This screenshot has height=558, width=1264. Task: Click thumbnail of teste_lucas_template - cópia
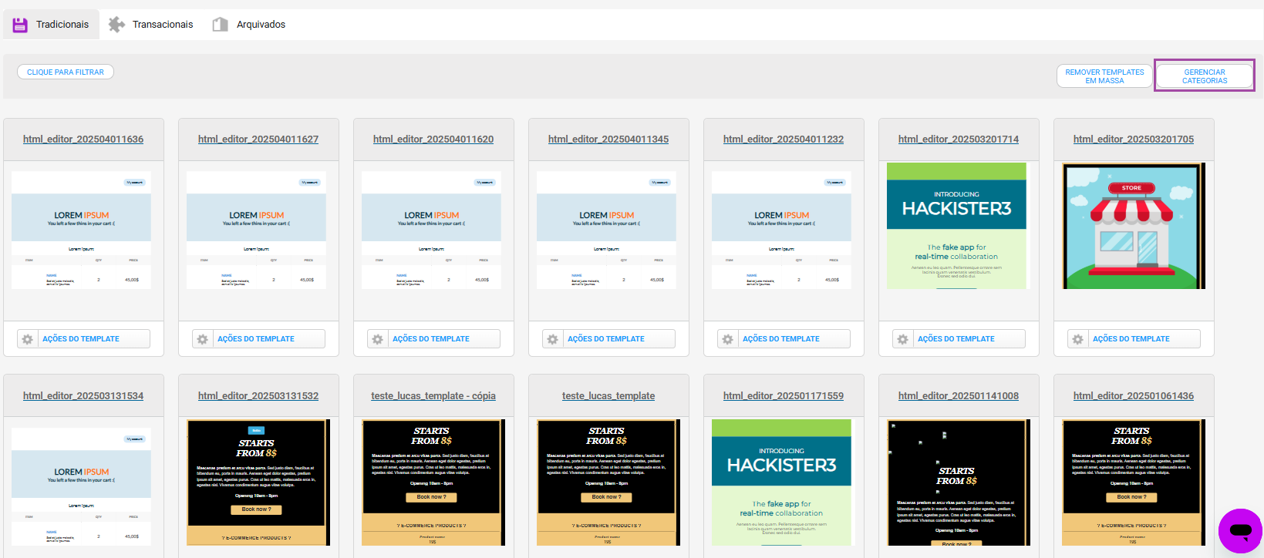pos(433,482)
